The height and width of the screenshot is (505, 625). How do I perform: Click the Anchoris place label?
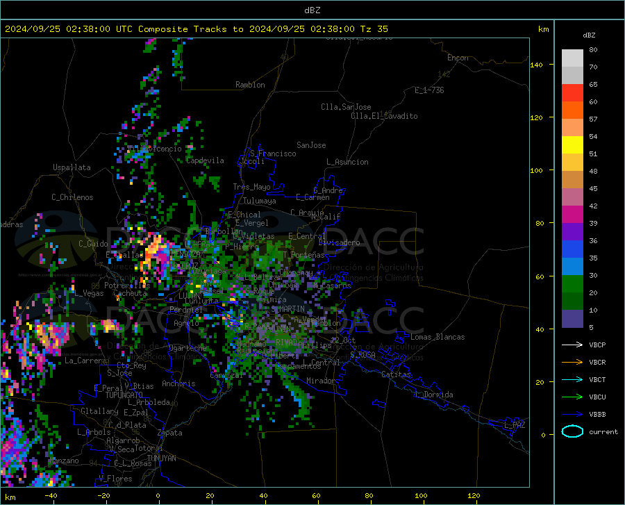178,384
